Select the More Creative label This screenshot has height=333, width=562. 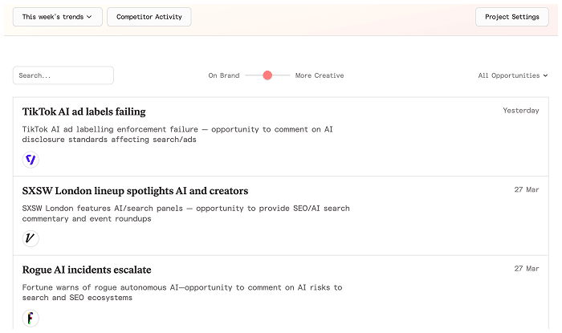[320, 75]
